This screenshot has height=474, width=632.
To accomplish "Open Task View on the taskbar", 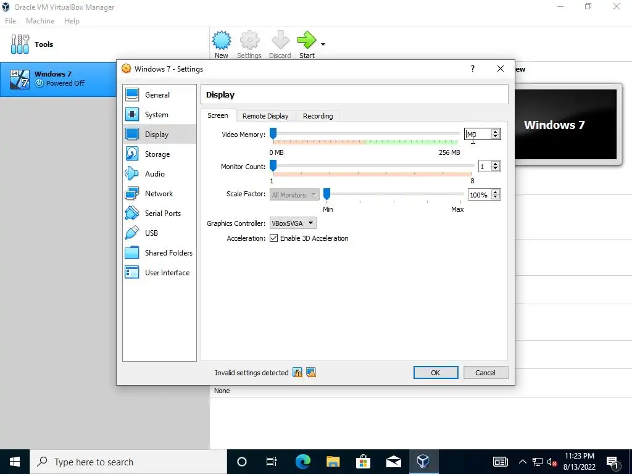I will (x=272, y=462).
